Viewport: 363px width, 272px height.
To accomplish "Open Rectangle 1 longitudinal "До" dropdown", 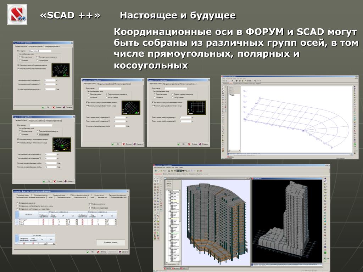I will click(x=77, y=220).
